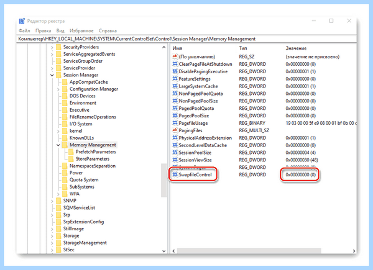Click the SecurityProviders folder icon
Viewport: 373px width, 270px height.
pyautogui.click(x=58, y=47)
